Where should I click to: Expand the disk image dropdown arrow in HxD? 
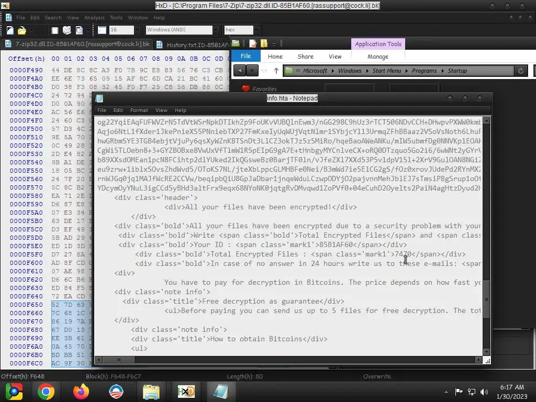(88, 30)
